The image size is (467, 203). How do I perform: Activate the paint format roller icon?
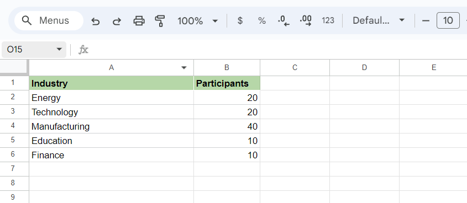(x=160, y=21)
